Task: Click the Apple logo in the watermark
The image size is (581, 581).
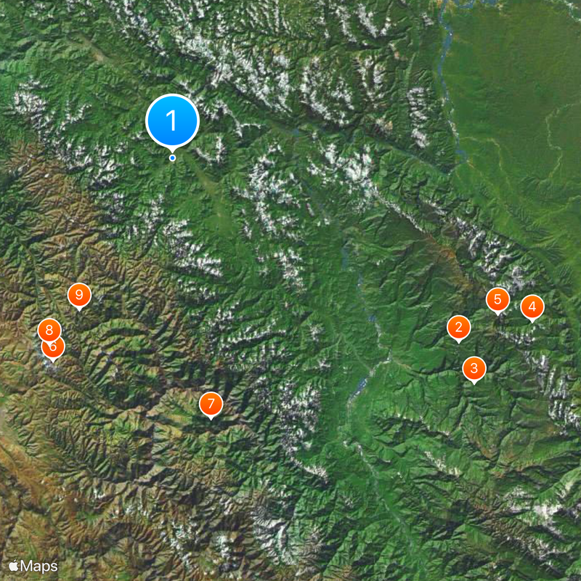Action: pos(13,566)
